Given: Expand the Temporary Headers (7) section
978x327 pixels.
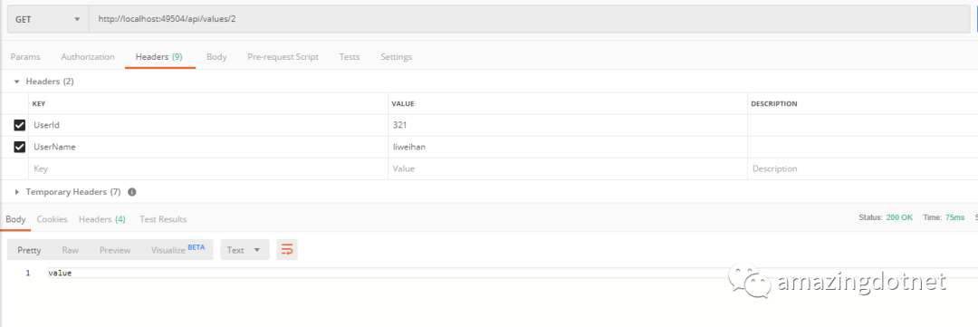Looking at the screenshot, I should [67, 192].
